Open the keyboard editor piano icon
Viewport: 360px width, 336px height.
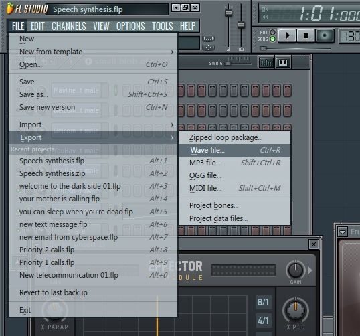coord(283,62)
